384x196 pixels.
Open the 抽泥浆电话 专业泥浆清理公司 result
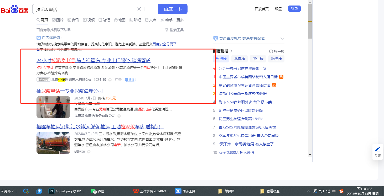tap(70, 91)
